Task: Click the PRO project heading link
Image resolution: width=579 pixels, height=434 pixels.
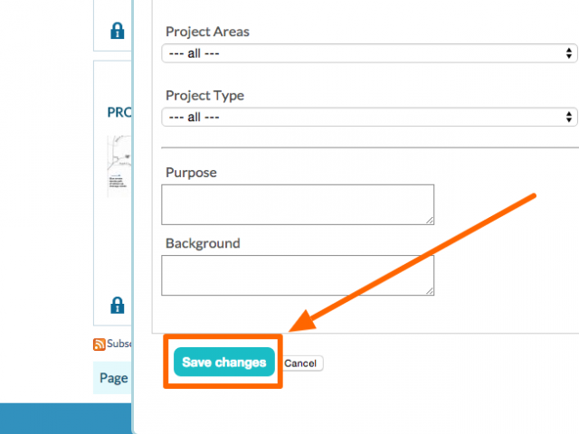Action: pos(119,112)
